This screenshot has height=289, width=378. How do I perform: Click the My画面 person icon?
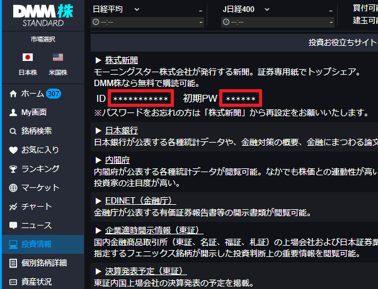pos(13,112)
